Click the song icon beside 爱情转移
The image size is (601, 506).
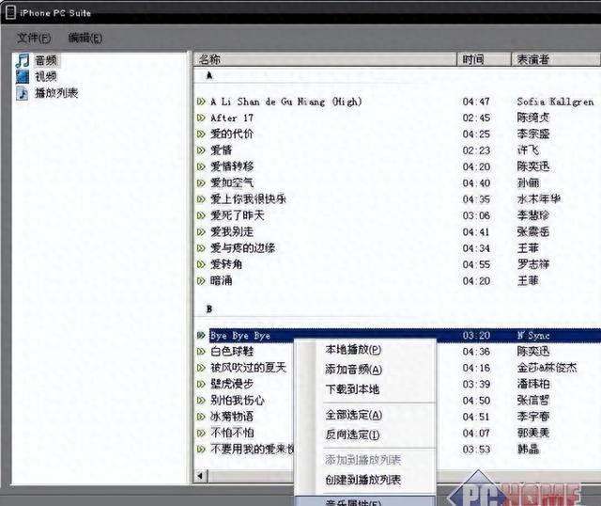coord(201,166)
